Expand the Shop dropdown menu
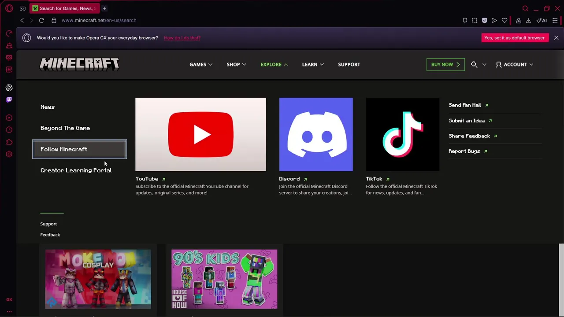 coord(236,64)
